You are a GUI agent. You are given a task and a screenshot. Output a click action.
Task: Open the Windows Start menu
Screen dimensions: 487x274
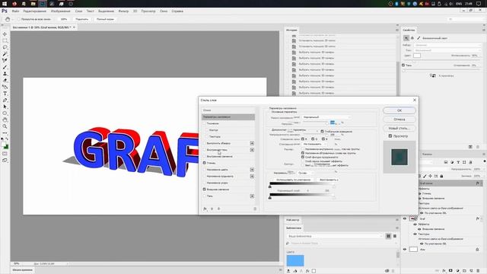(x=5, y=4)
